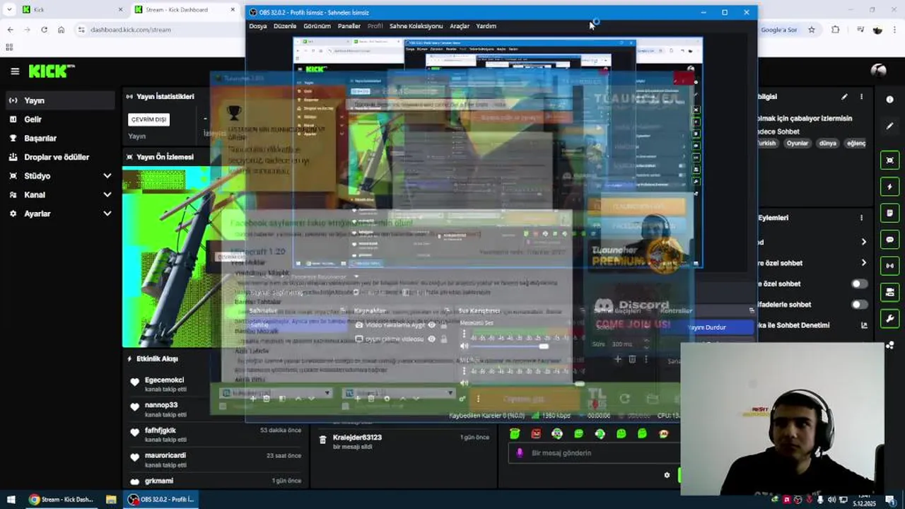Open the wrench tools icon in right rail

890,319
